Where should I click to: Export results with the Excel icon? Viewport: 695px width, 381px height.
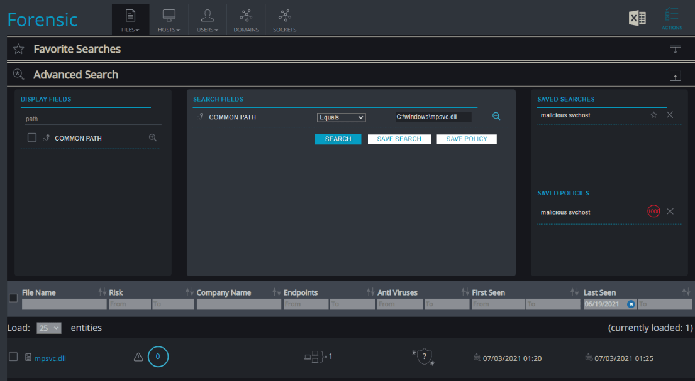pyautogui.click(x=637, y=18)
